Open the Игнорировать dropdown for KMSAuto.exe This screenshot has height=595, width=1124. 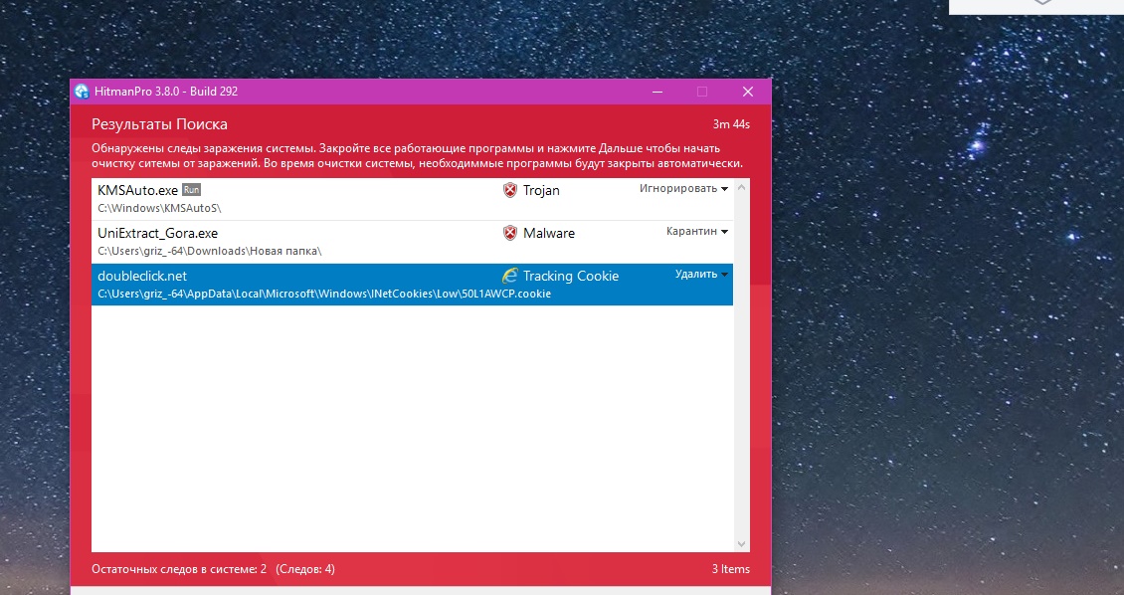[684, 188]
